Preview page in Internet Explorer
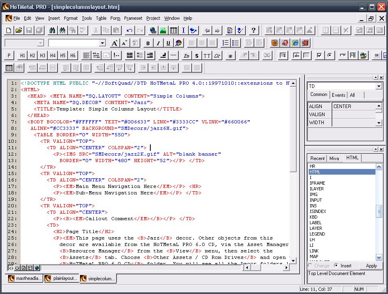388x294 pixels. pyautogui.click(x=295, y=43)
